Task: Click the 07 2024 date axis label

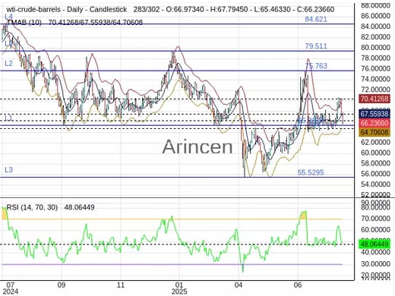Action: 11,288
